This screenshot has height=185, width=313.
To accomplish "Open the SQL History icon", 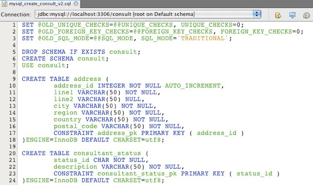I will click(x=307, y=15).
